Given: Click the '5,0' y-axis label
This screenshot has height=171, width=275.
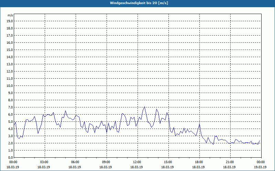Looking at the screenshot, I should 10,122.
